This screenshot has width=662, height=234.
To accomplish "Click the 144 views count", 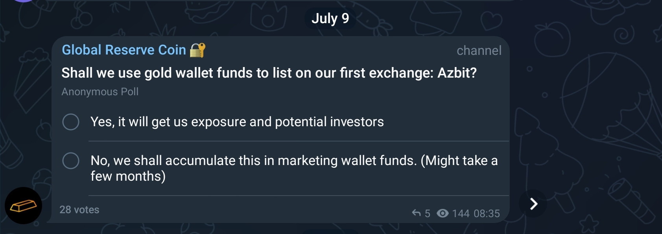I will tap(461, 214).
